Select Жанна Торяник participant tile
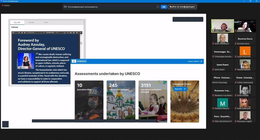The height and width of the screenshot is (140, 260). point(245,65)
